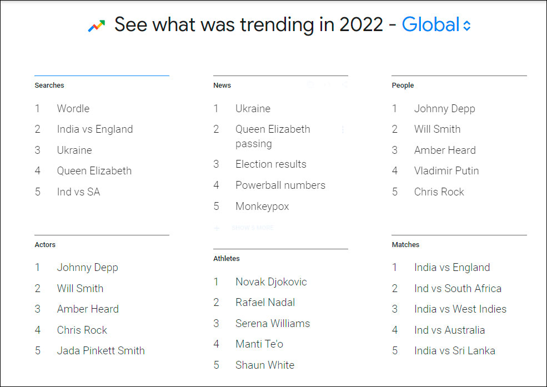Open Vladimir Putin in People list
The image size is (547, 387).
(x=446, y=170)
